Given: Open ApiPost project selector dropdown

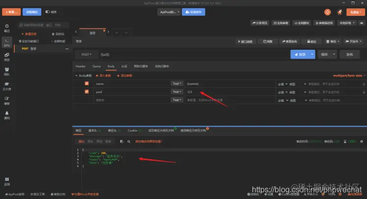Looking at the screenshot, I should [x=169, y=12].
